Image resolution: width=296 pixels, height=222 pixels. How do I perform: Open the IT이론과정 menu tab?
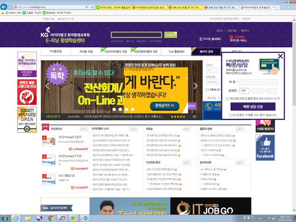tap(55, 52)
